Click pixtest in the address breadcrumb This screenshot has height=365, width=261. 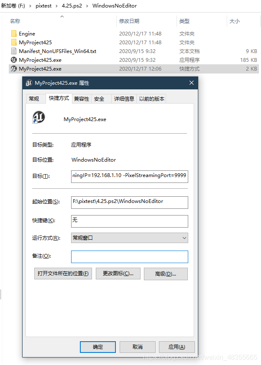pyautogui.click(x=43, y=6)
